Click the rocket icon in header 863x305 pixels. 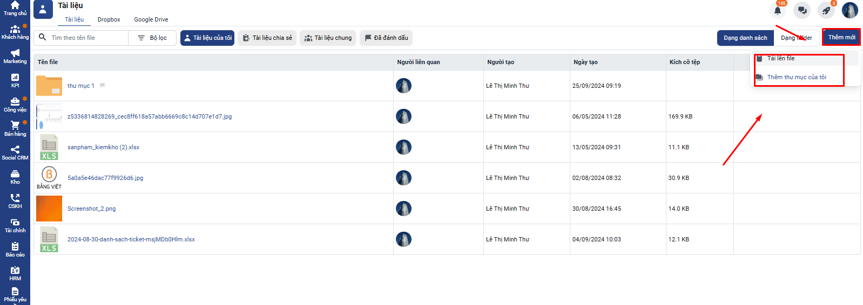[826, 10]
